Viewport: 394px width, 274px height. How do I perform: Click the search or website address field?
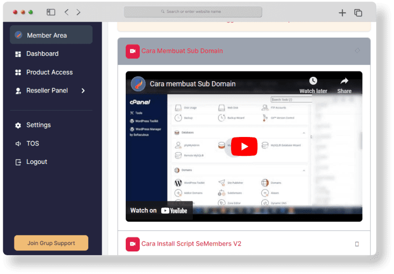coord(193,12)
